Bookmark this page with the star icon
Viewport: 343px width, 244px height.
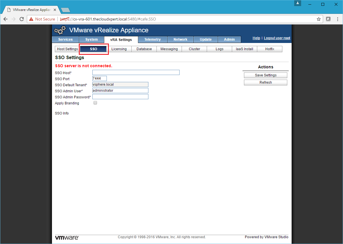pyautogui.click(x=319, y=19)
